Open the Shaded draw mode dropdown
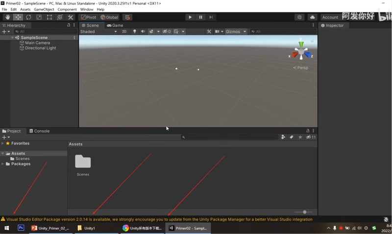Image resolution: width=392 pixels, height=234 pixels. pyautogui.click(x=98, y=31)
